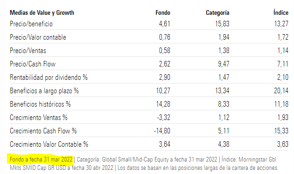Select the Fondo Precio/beneficio value 4,61
Viewport: 294px width, 174px height.
[x=164, y=24]
